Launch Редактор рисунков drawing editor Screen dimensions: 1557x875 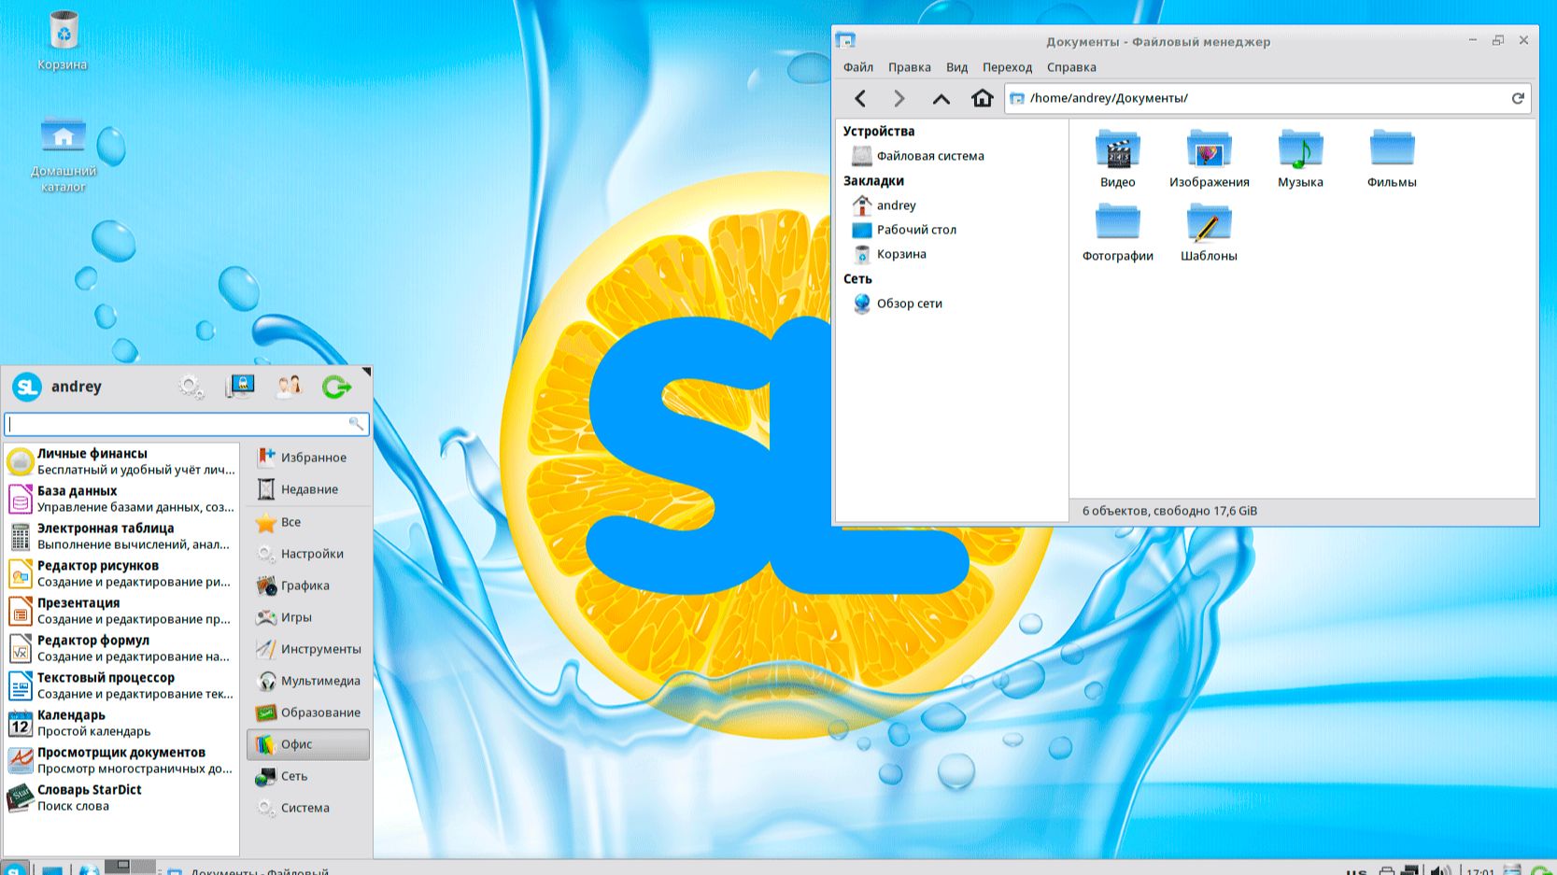(x=121, y=573)
